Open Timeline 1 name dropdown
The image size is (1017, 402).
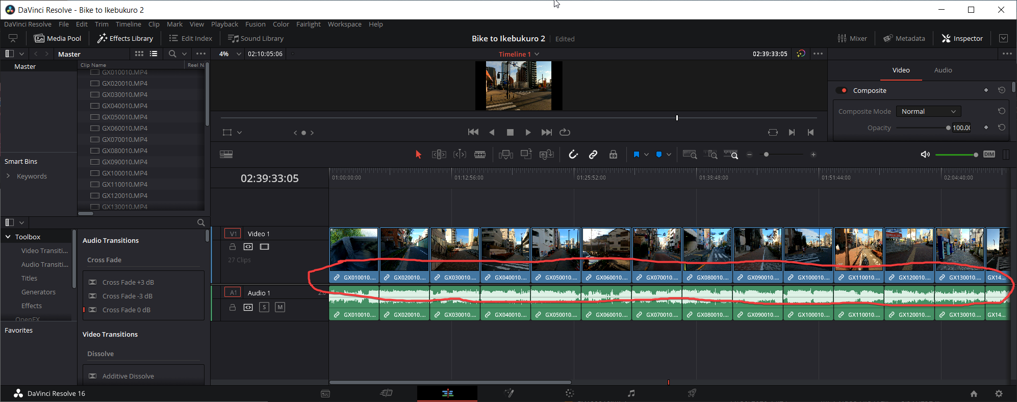(x=519, y=54)
